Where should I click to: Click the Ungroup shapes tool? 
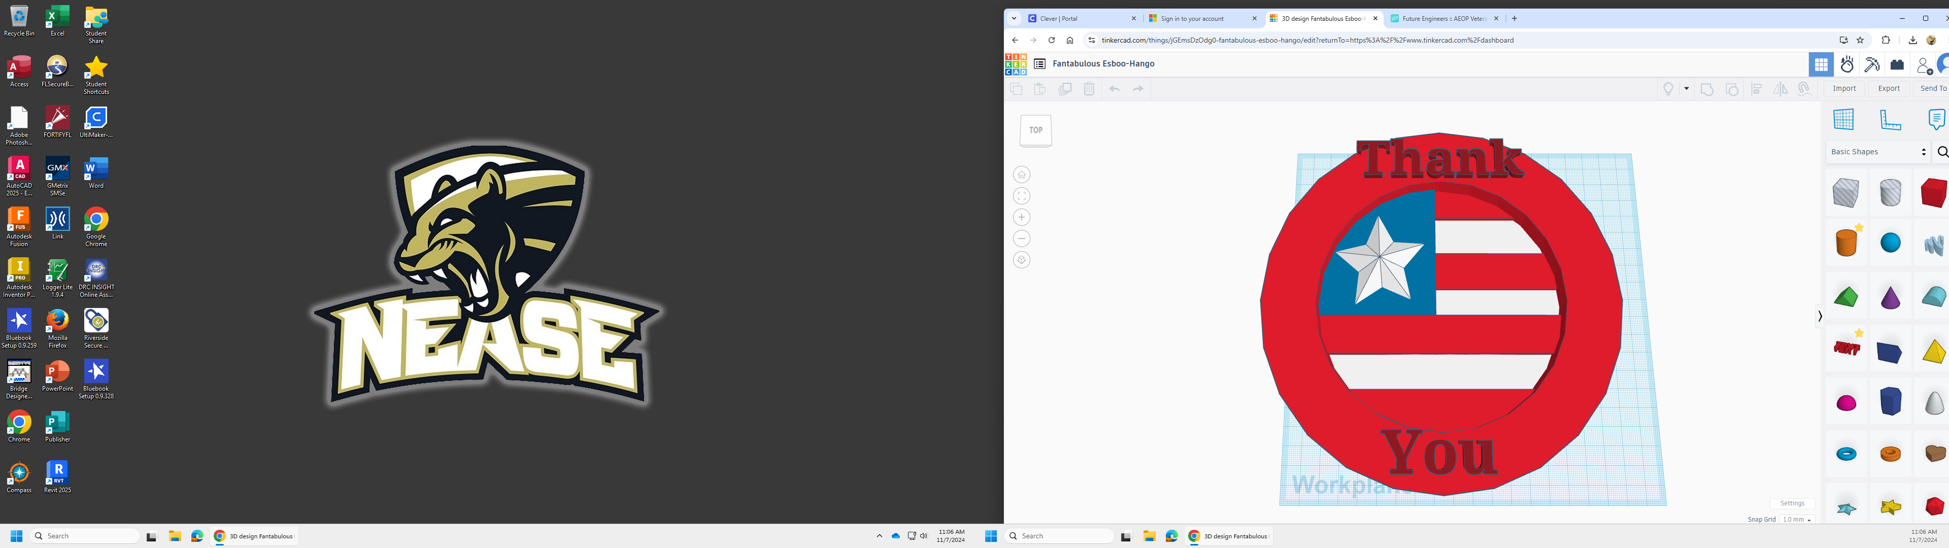(1732, 89)
